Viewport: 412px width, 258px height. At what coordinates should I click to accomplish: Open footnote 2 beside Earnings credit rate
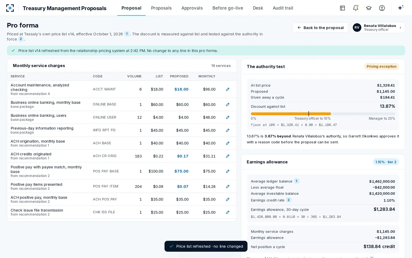pos(289,200)
